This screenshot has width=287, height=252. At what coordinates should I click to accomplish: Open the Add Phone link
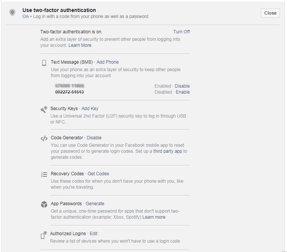[x=108, y=62]
